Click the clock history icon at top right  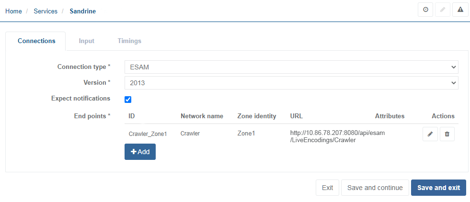(425, 10)
